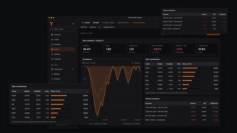Select VOO row in floating Risk contribution card
Screen dimensions: 237x133
click(x=50, y=117)
